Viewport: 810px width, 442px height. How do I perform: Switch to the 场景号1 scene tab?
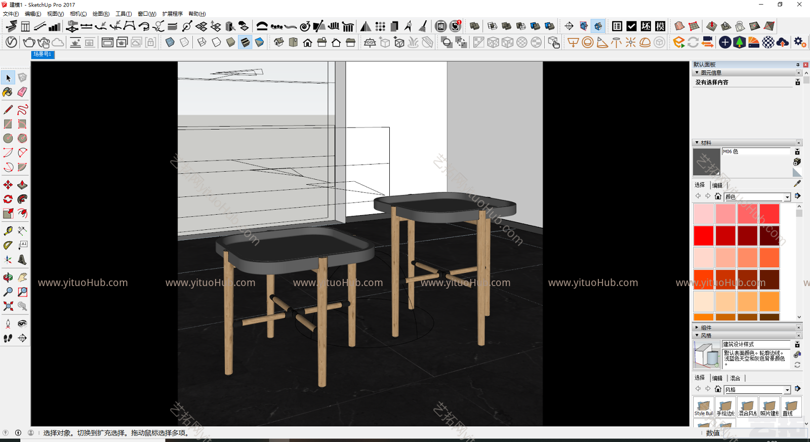(43, 54)
